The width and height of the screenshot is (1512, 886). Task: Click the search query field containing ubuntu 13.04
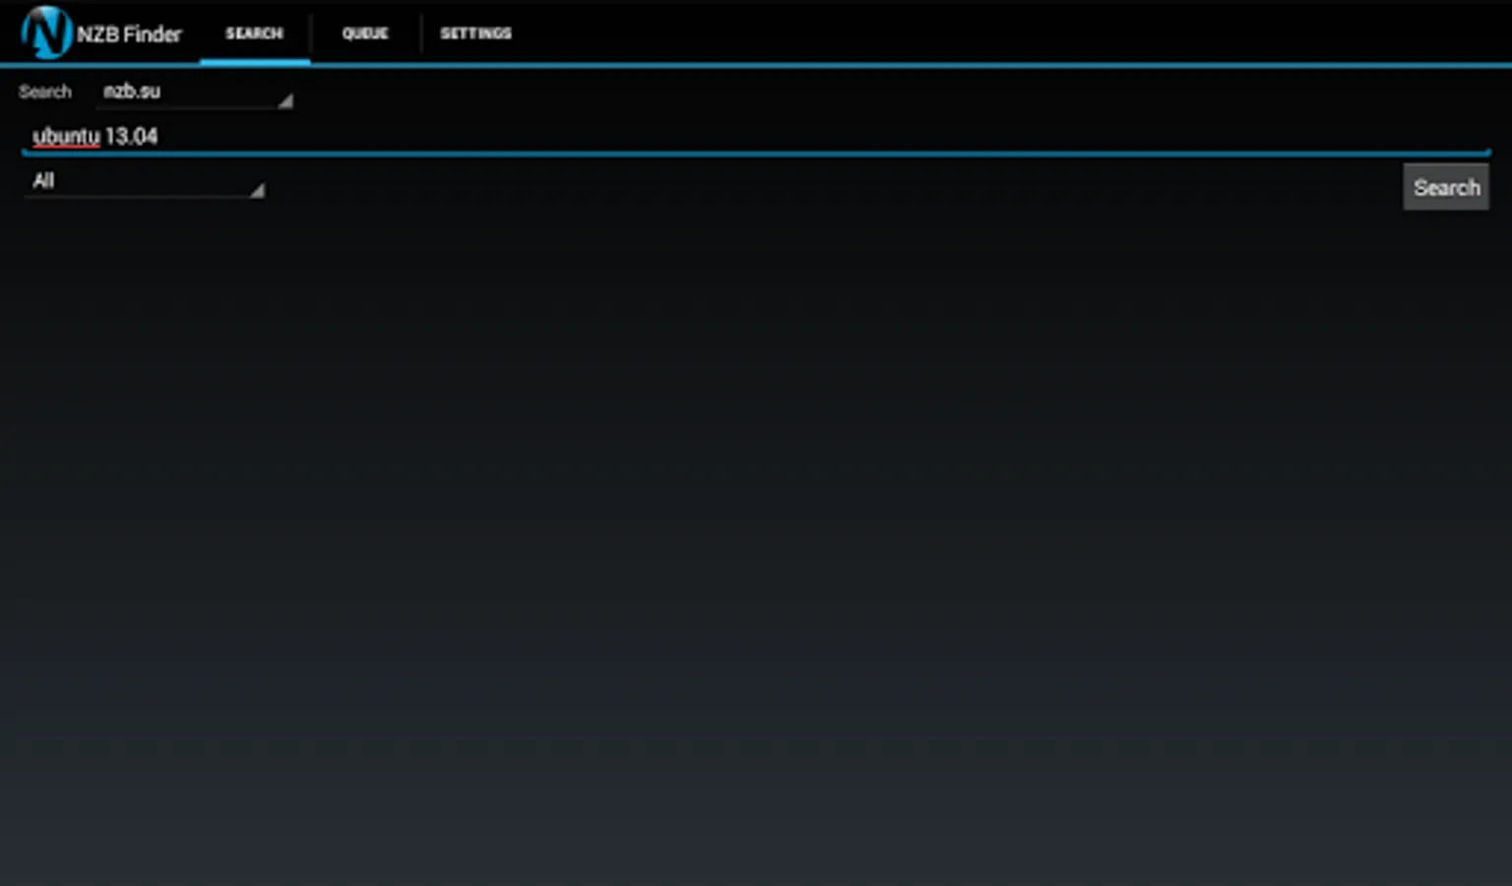coord(756,137)
